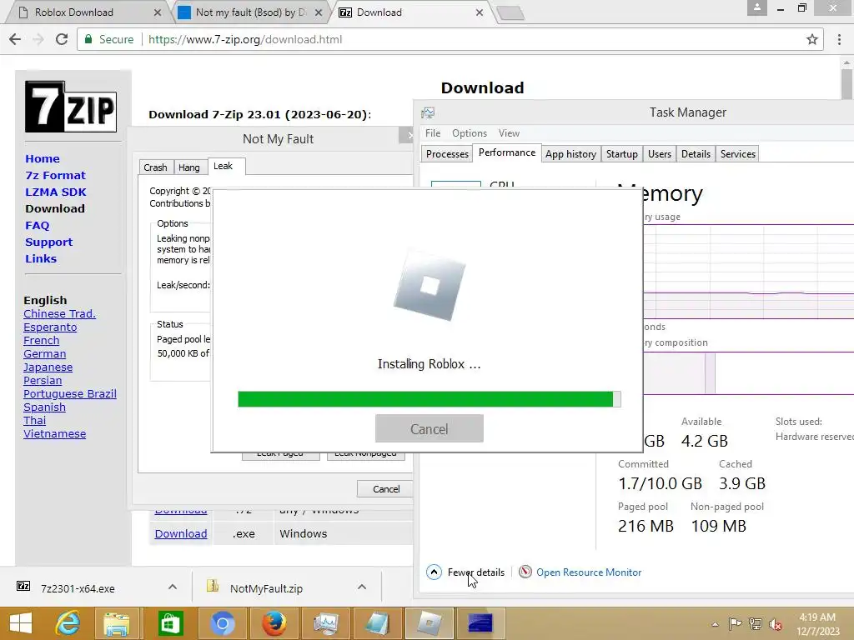Open the Task Manager Options menu
The image size is (854, 640).
coord(470,133)
